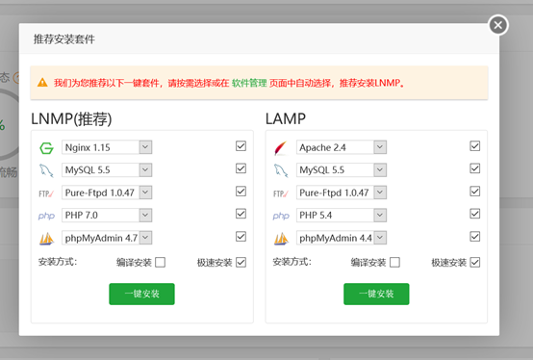Click the Apache feather icon
The width and height of the screenshot is (533, 360).
pos(281,148)
